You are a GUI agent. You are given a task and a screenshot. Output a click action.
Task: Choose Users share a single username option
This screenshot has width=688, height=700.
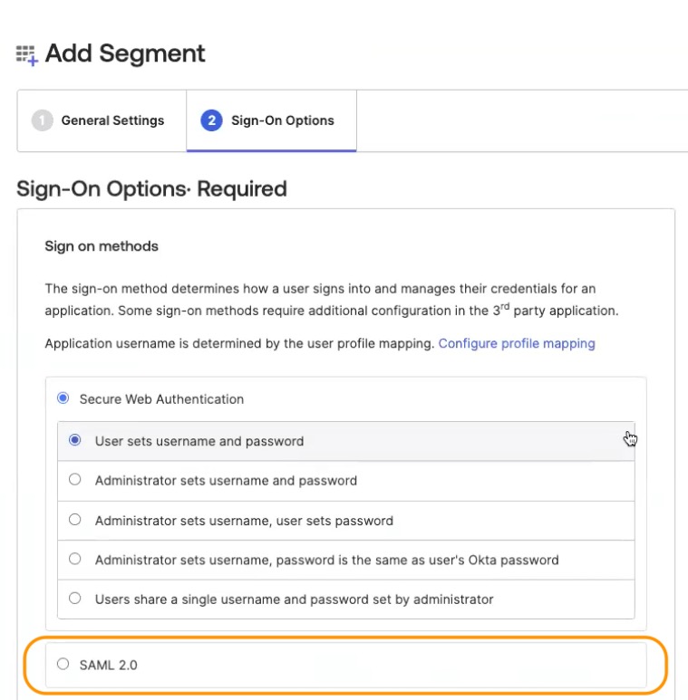pyautogui.click(x=75, y=599)
